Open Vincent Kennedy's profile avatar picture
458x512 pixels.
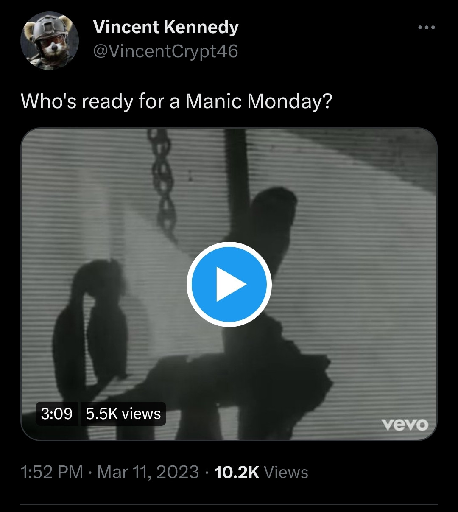tap(50, 41)
